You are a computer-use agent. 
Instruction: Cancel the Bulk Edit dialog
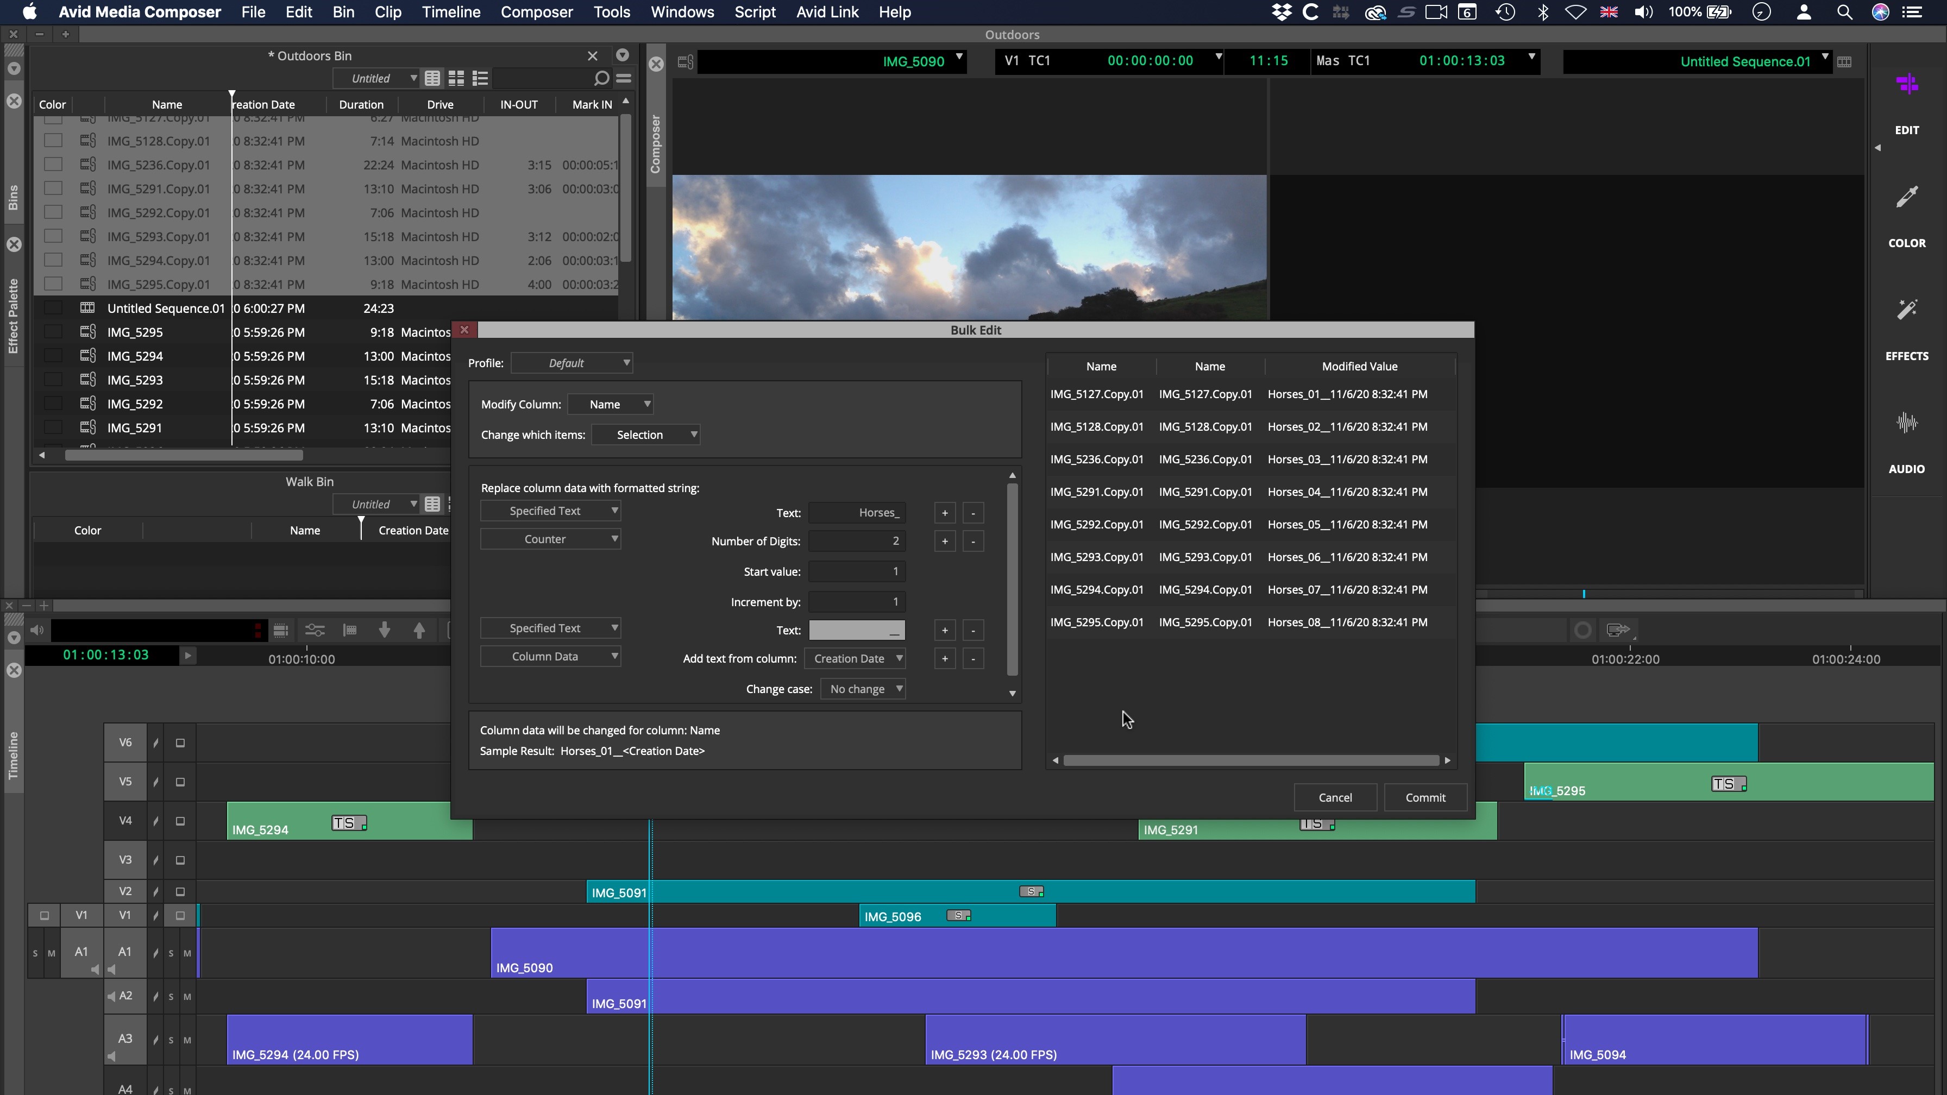1335,797
